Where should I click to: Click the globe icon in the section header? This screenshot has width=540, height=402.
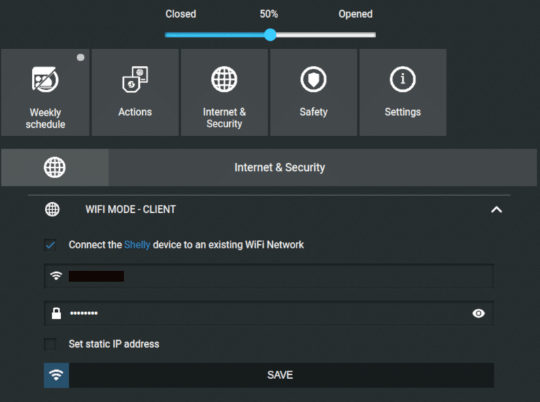(x=55, y=167)
